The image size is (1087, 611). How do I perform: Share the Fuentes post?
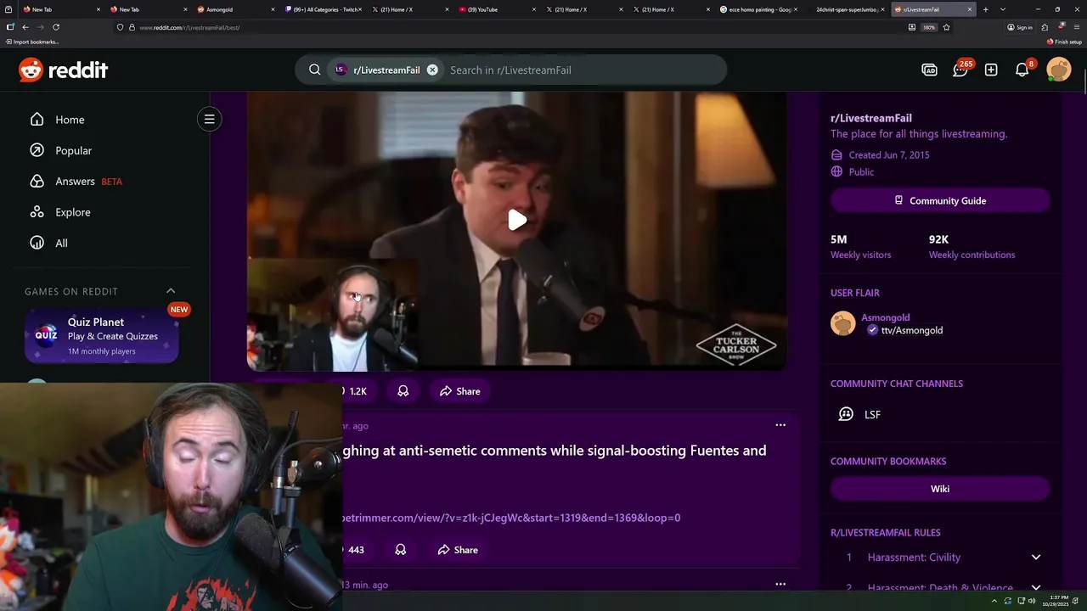458,550
